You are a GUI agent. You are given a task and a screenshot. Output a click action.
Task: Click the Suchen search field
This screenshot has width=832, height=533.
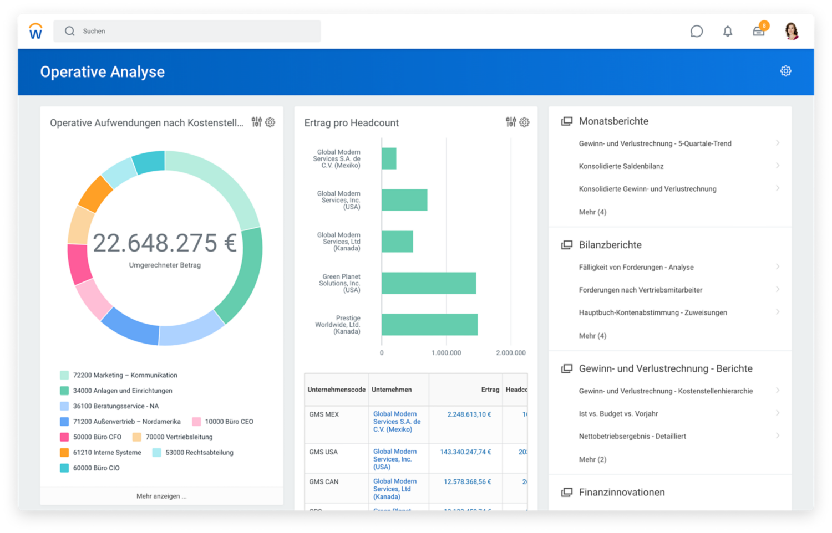pyautogui.click(x=187, y=31)
